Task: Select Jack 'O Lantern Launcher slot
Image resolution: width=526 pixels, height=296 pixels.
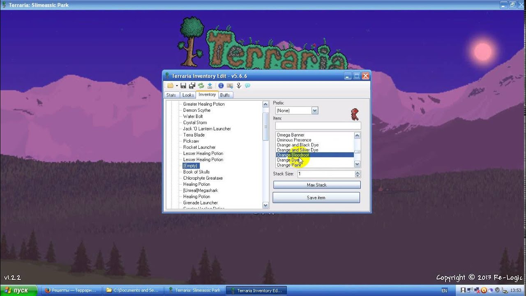Action: tap(207, 129)
